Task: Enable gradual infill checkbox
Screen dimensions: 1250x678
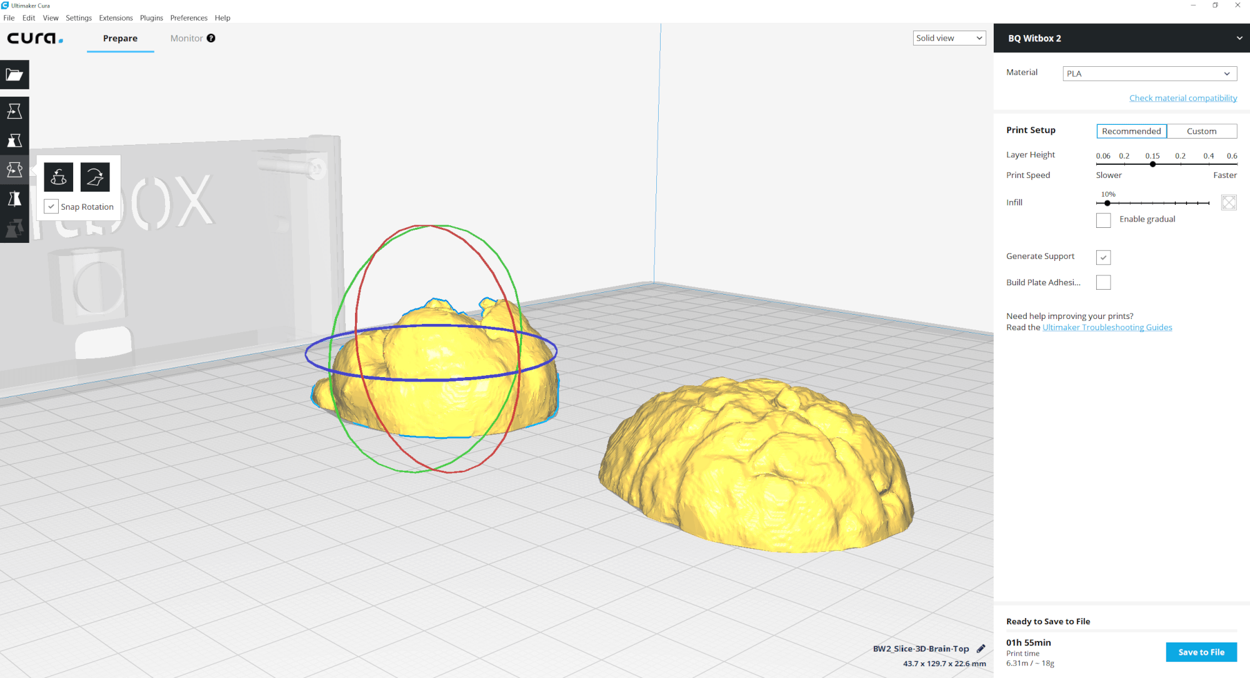Action: [x=1104, y=220]
